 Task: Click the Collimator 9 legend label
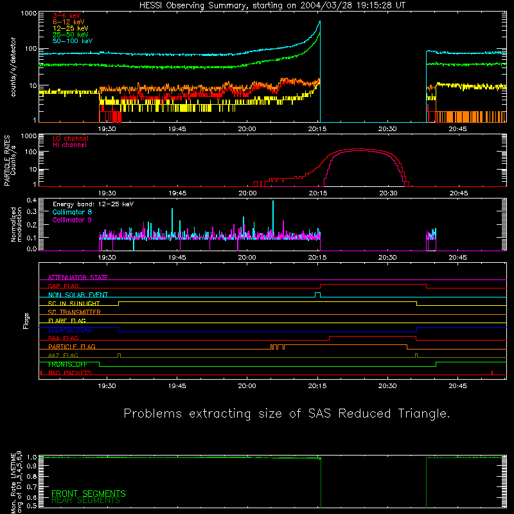coord(72,220)
